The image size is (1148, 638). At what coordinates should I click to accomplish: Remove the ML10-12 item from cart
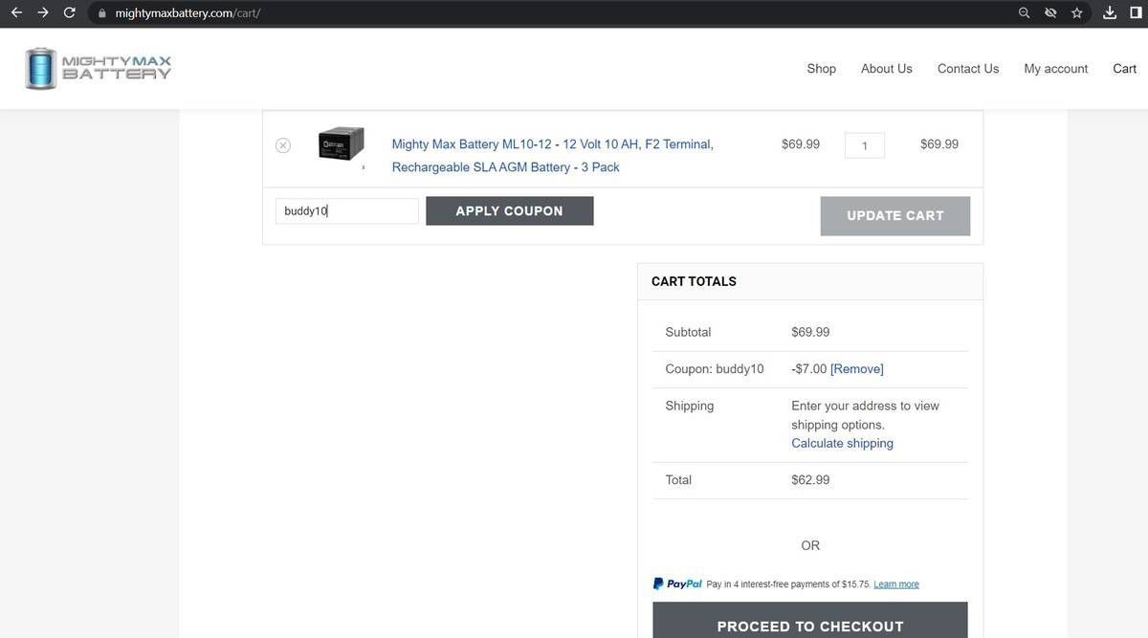(283, 145)
